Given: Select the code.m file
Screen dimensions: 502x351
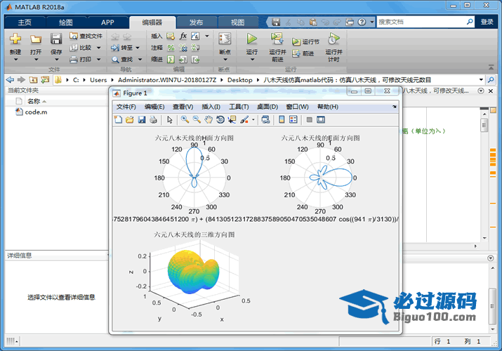Looking at the screenshot, I should (32, 112).
